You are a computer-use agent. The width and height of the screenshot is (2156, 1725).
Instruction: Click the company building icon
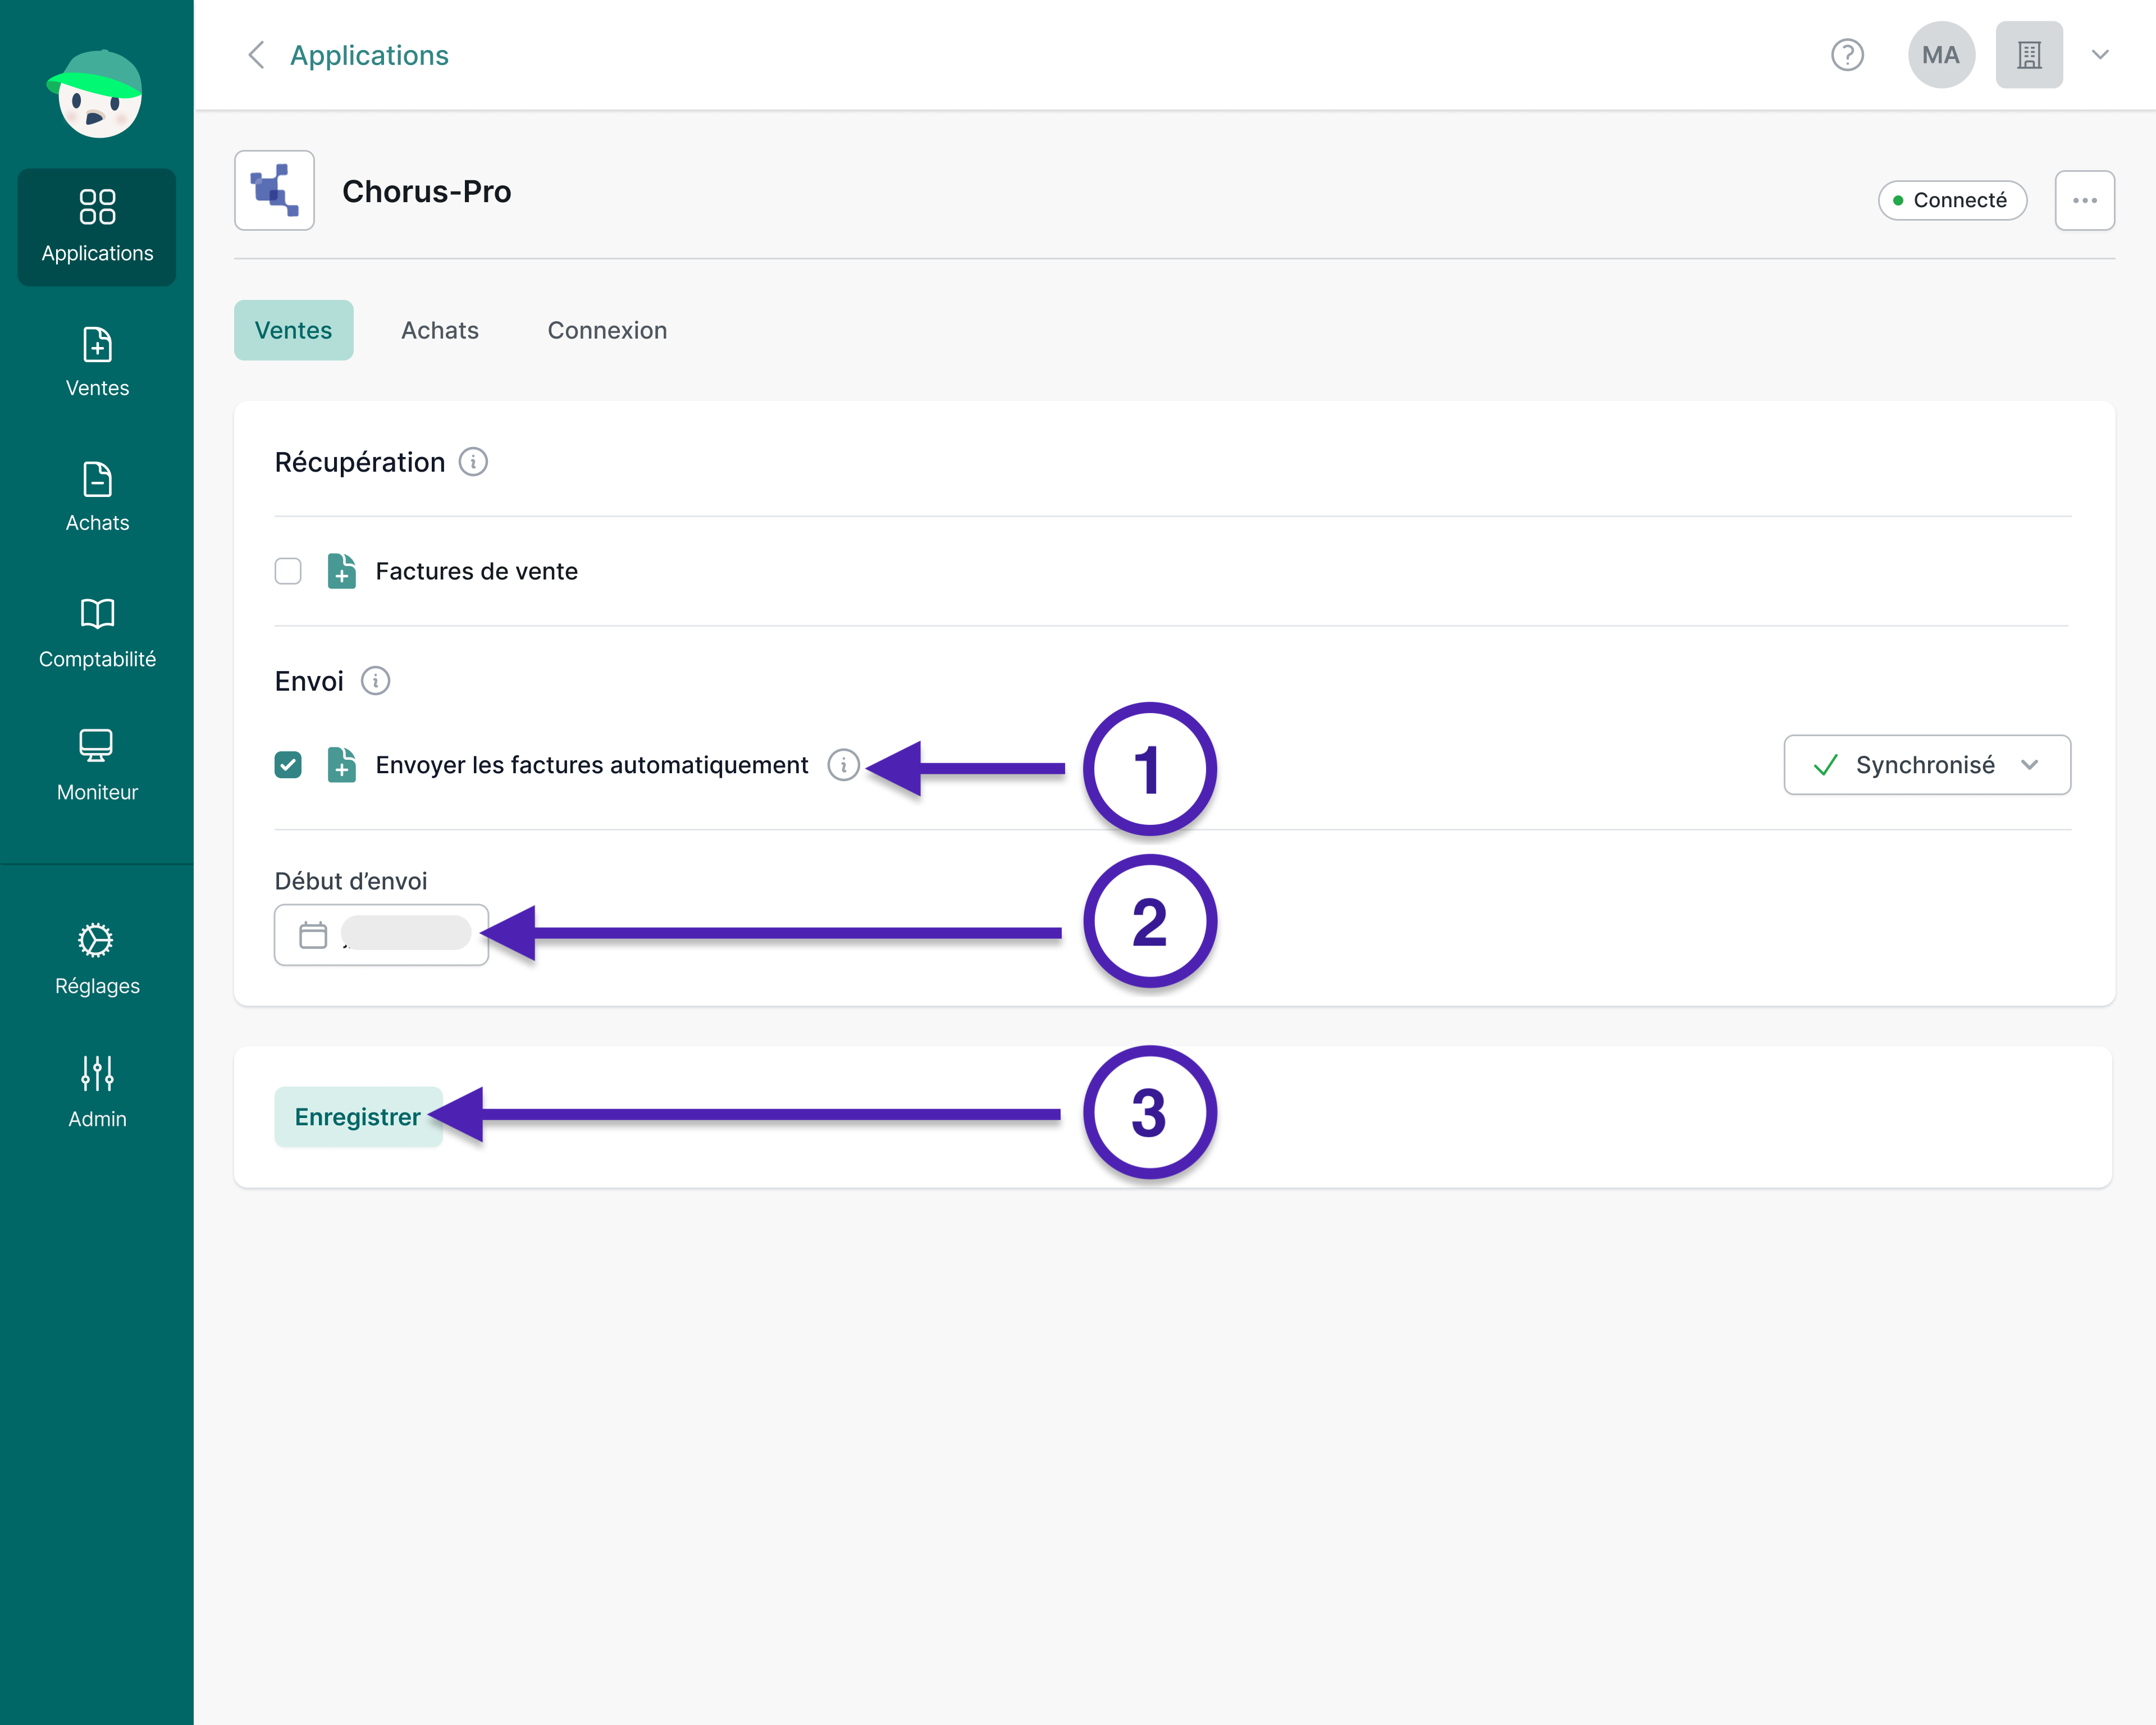(2028, 55)
